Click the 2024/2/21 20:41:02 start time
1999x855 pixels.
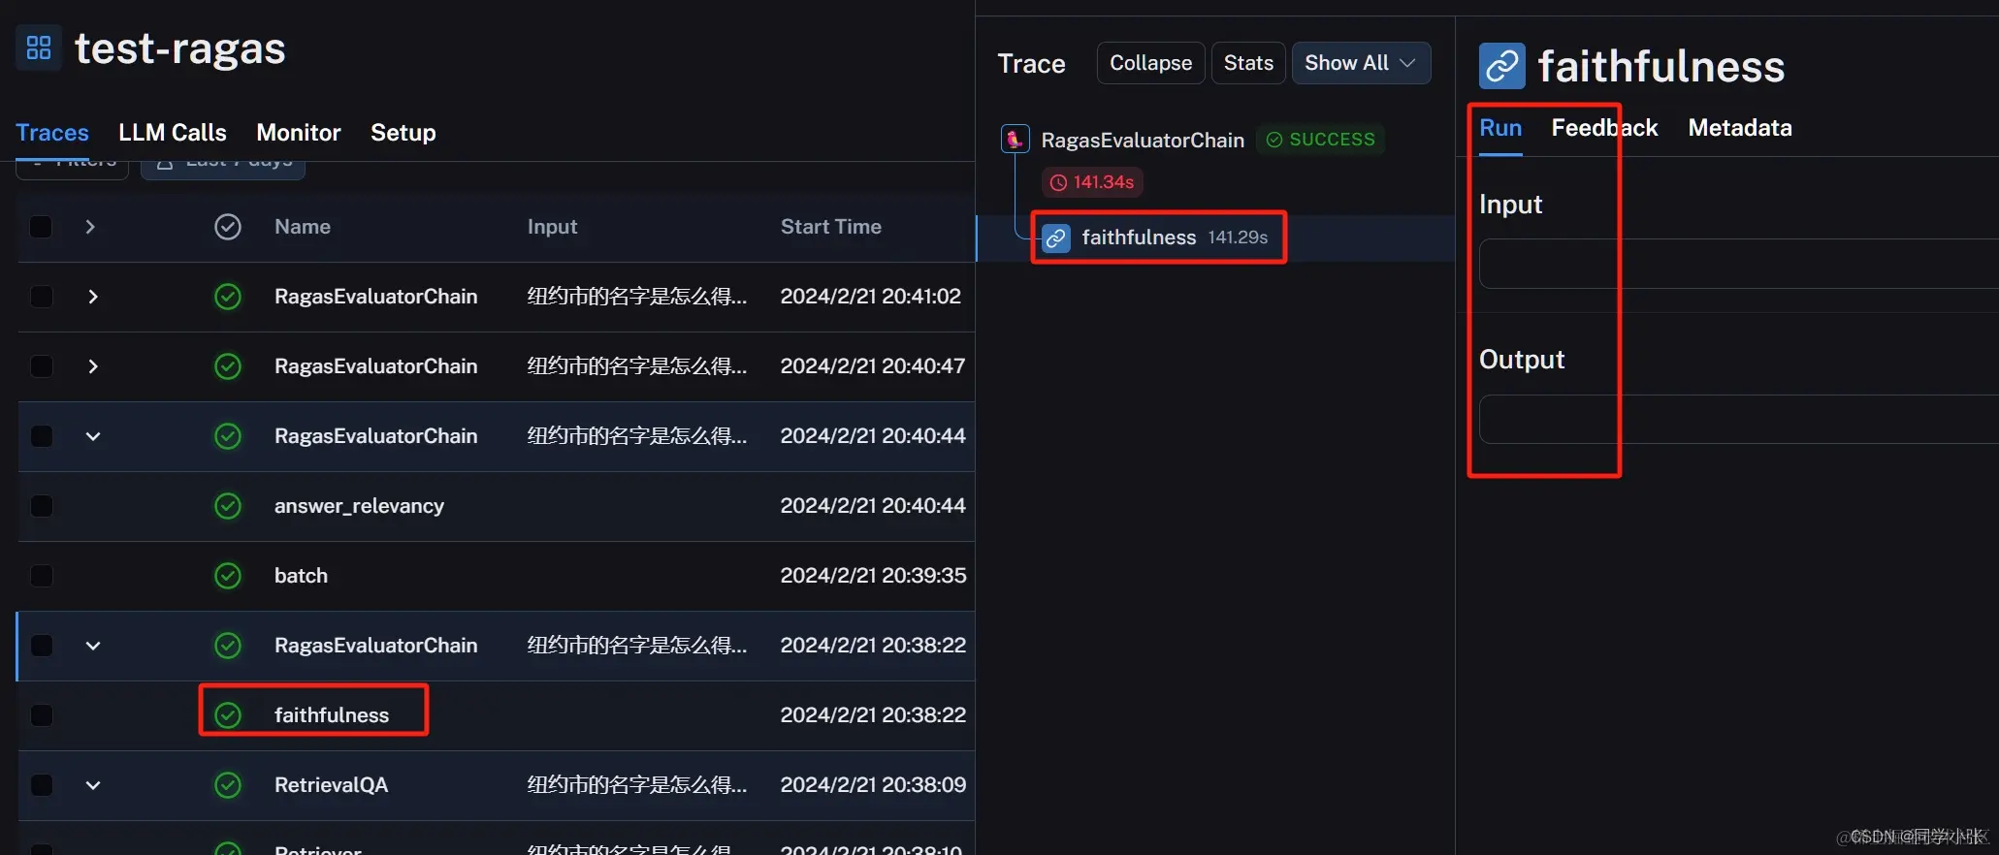871,297
